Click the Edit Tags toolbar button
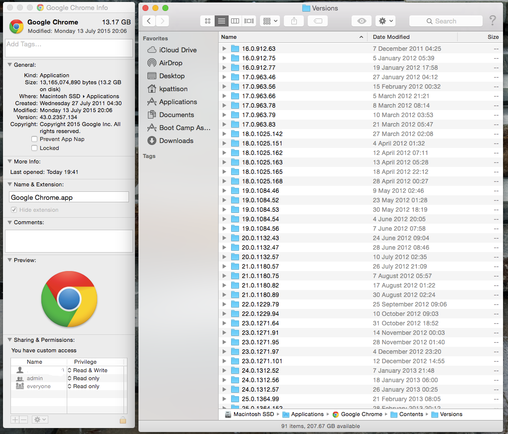The width and height of the screenshot is (508, 434). point(318,21)
